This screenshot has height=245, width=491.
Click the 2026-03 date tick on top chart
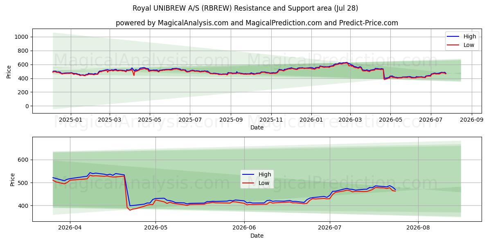[x=350, y=120]
